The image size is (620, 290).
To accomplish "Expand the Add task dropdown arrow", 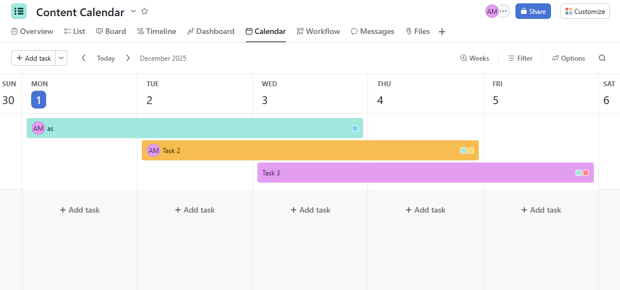I will coord(61,58).
